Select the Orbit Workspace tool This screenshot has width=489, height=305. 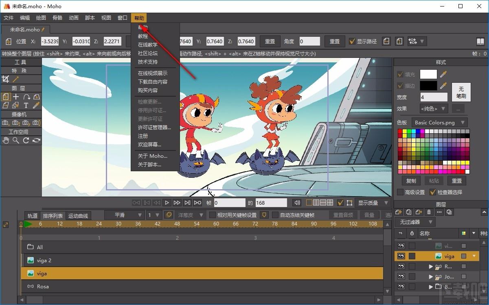[36, 140]
